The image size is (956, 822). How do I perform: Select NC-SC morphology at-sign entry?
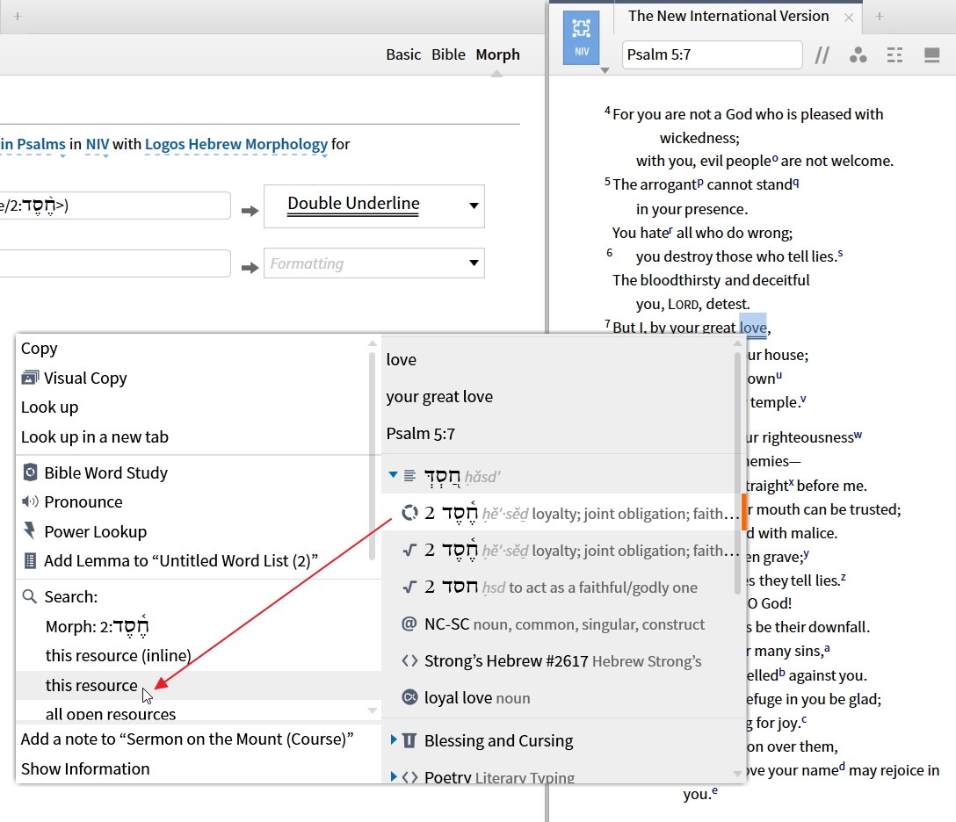pyautogui.click(x=561, y=624)
